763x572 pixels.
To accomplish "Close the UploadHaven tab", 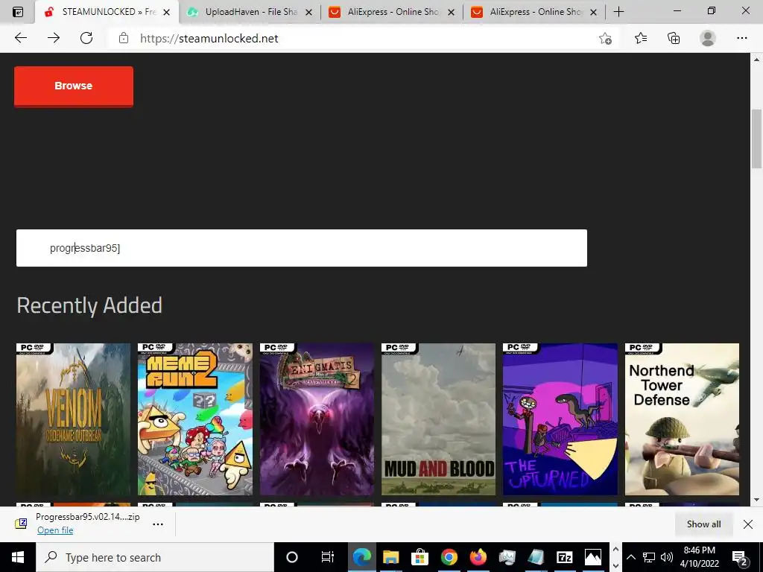I will (x=308, y=12).
